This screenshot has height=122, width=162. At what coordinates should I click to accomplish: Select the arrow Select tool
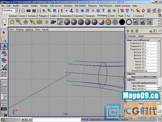(x=4, y=33)
